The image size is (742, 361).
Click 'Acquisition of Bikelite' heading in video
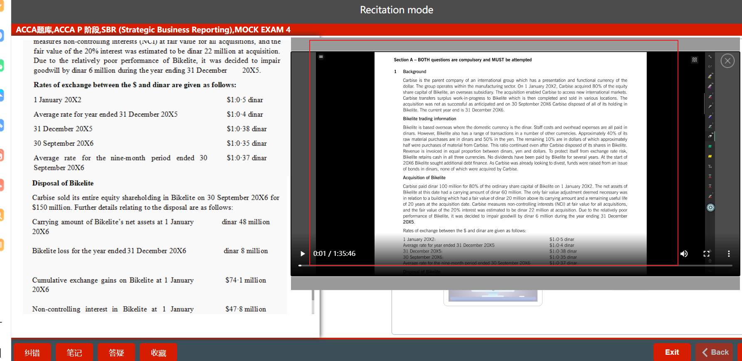click(x=424, y=178)
